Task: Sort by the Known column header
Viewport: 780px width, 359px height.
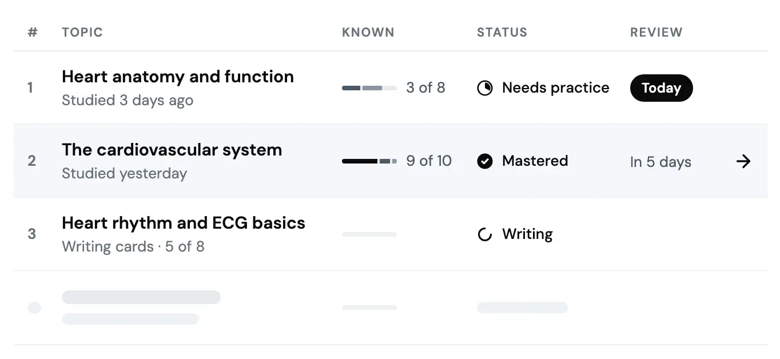Action: click(x=368, y=33)
